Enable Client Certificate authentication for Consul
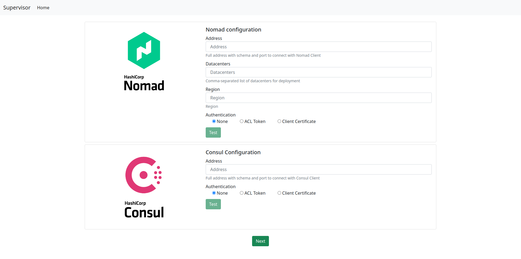The width and height of the screenshot is (521, 259). [279, 193]
